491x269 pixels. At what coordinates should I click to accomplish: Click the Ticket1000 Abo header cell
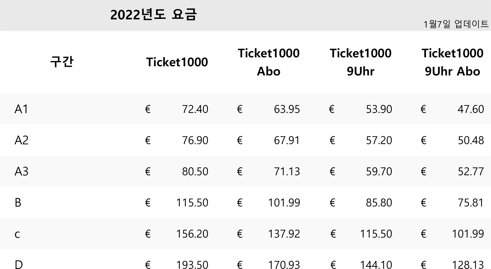coord(269,62)
